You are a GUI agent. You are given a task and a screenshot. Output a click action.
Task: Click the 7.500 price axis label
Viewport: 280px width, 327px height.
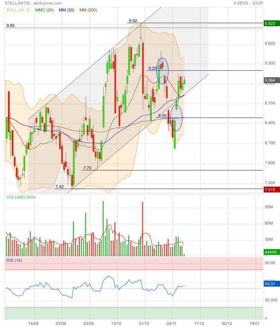270,183
